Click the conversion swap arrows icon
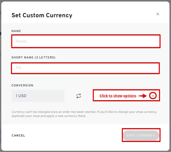 [x=78, y=96]
